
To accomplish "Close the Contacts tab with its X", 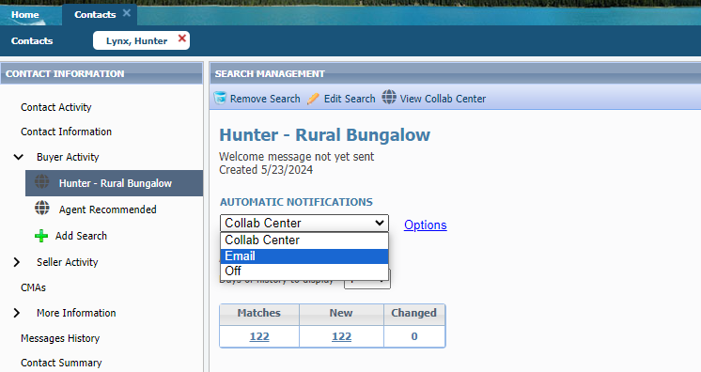I will point(127,13).
